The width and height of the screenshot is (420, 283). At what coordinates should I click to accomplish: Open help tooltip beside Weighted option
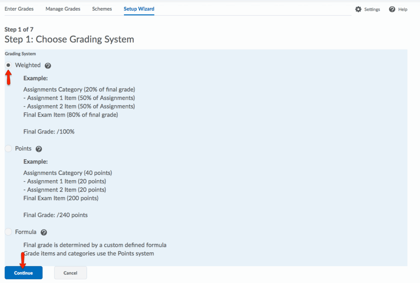[x=48, y=66]
